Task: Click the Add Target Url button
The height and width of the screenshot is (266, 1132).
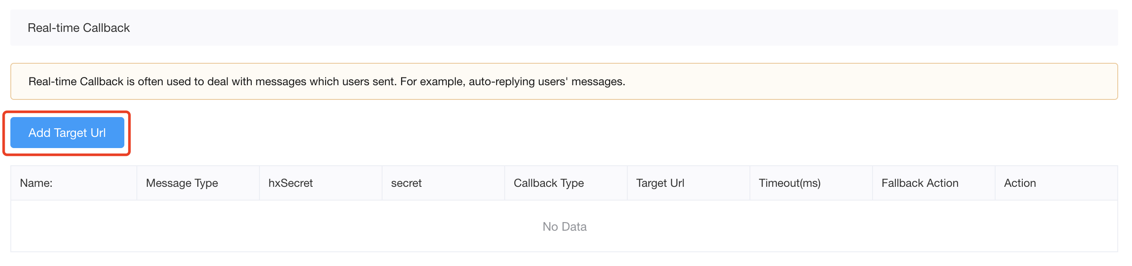Action: point(67,133)
